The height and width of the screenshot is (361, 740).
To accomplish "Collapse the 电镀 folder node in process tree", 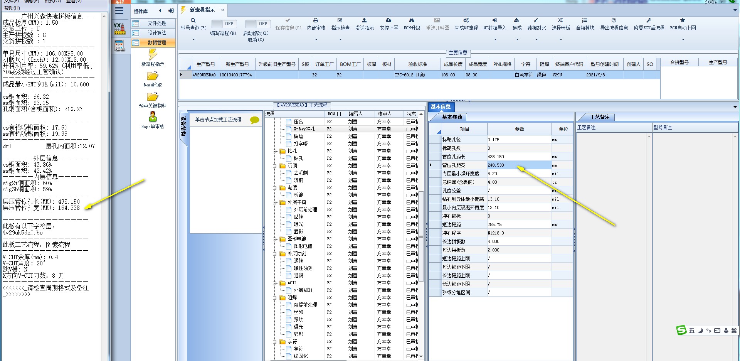I will pos(275,188).
